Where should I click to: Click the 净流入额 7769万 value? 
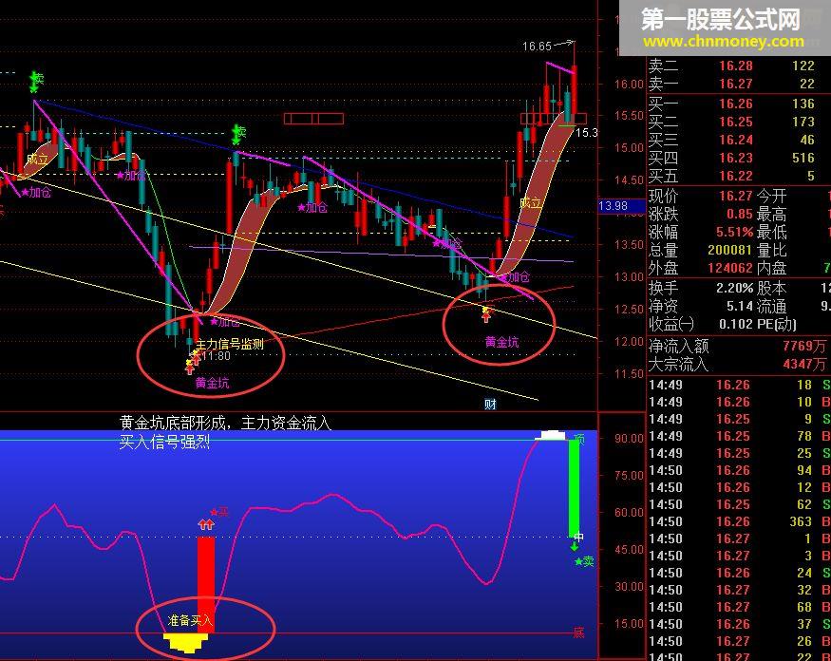pos(804,347)
